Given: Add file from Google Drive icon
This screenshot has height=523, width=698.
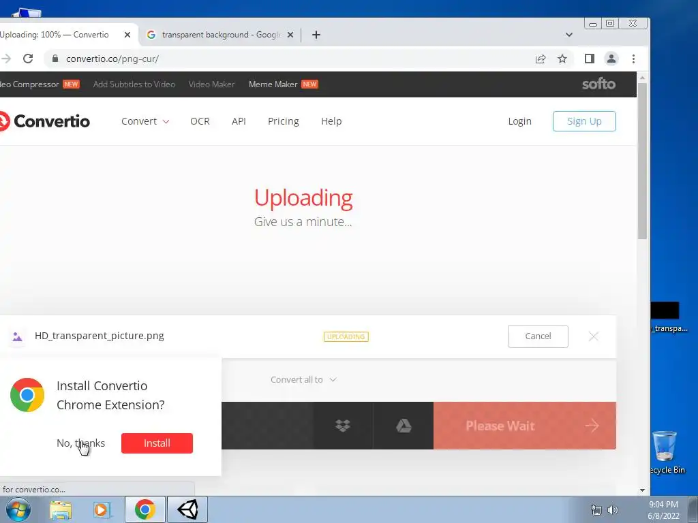Looking at the screenshot, I should [404, 426].
